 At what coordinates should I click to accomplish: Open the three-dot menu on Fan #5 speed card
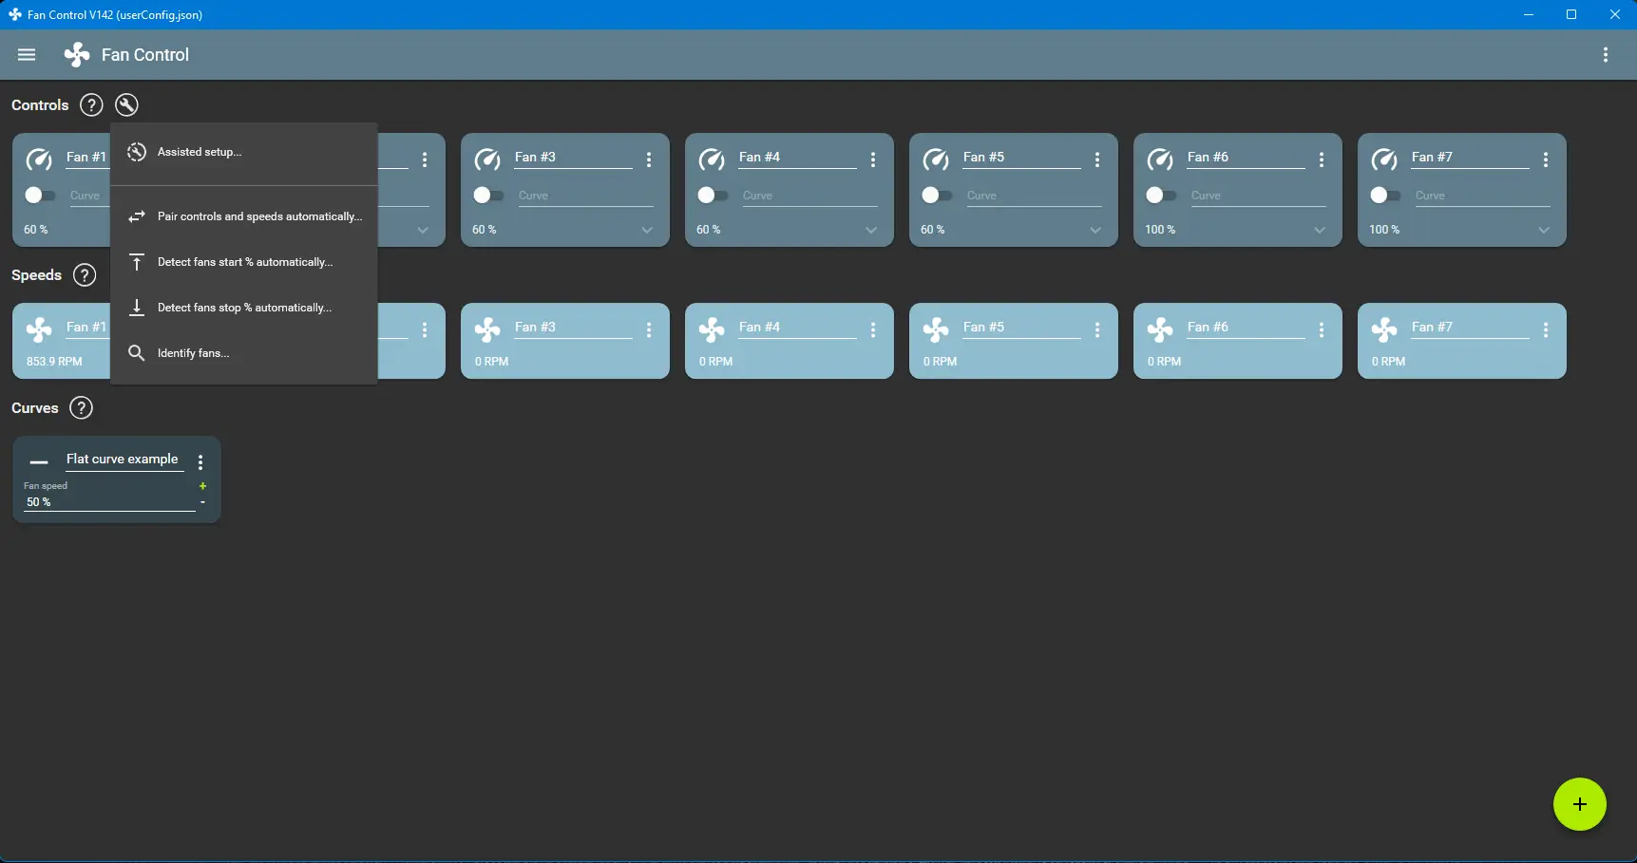click(1097, 329)
